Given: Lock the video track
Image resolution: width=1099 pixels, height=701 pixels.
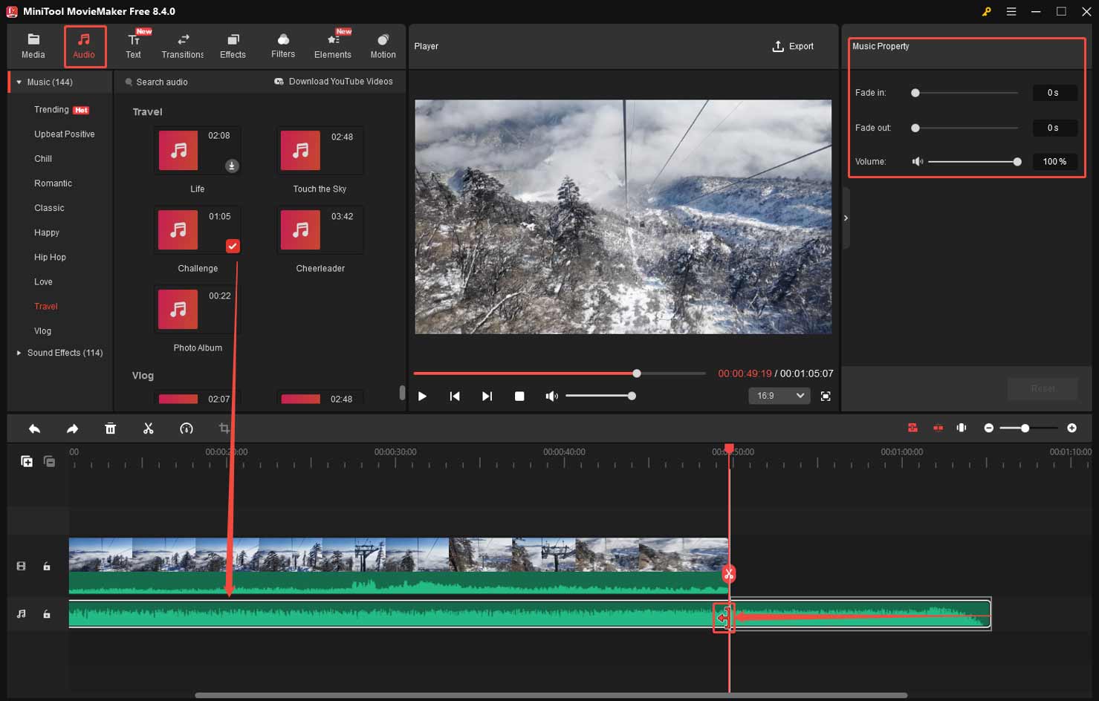Looking at the screenshot, I should tap(46, 566).
